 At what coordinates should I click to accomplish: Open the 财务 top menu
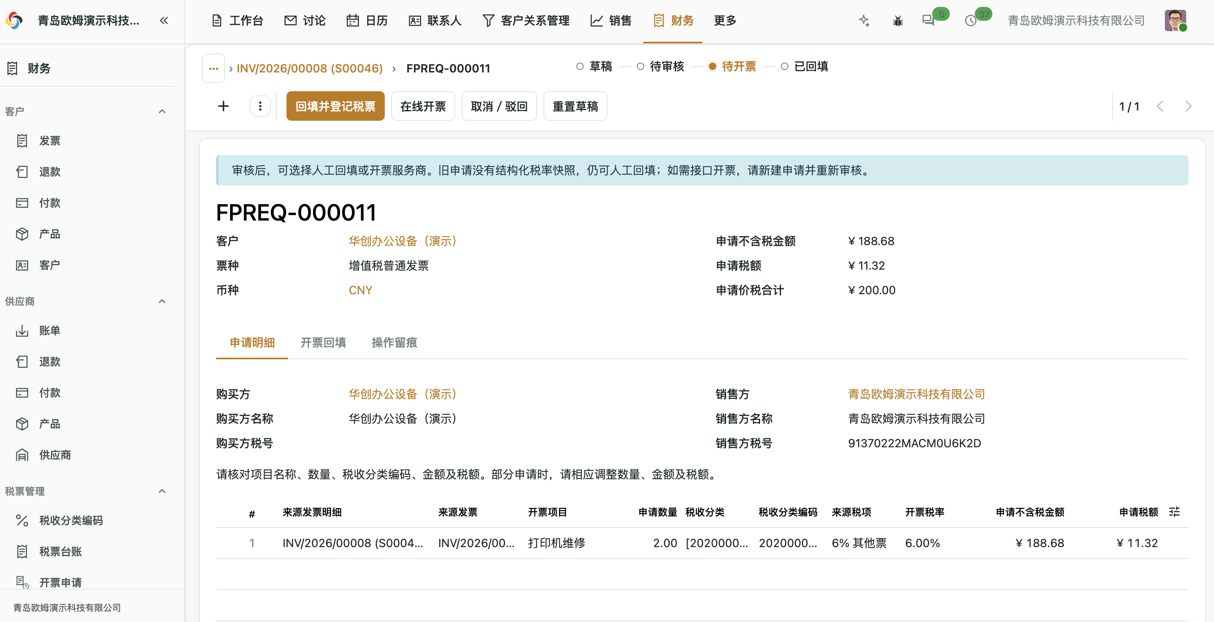[x=673, y=21]
